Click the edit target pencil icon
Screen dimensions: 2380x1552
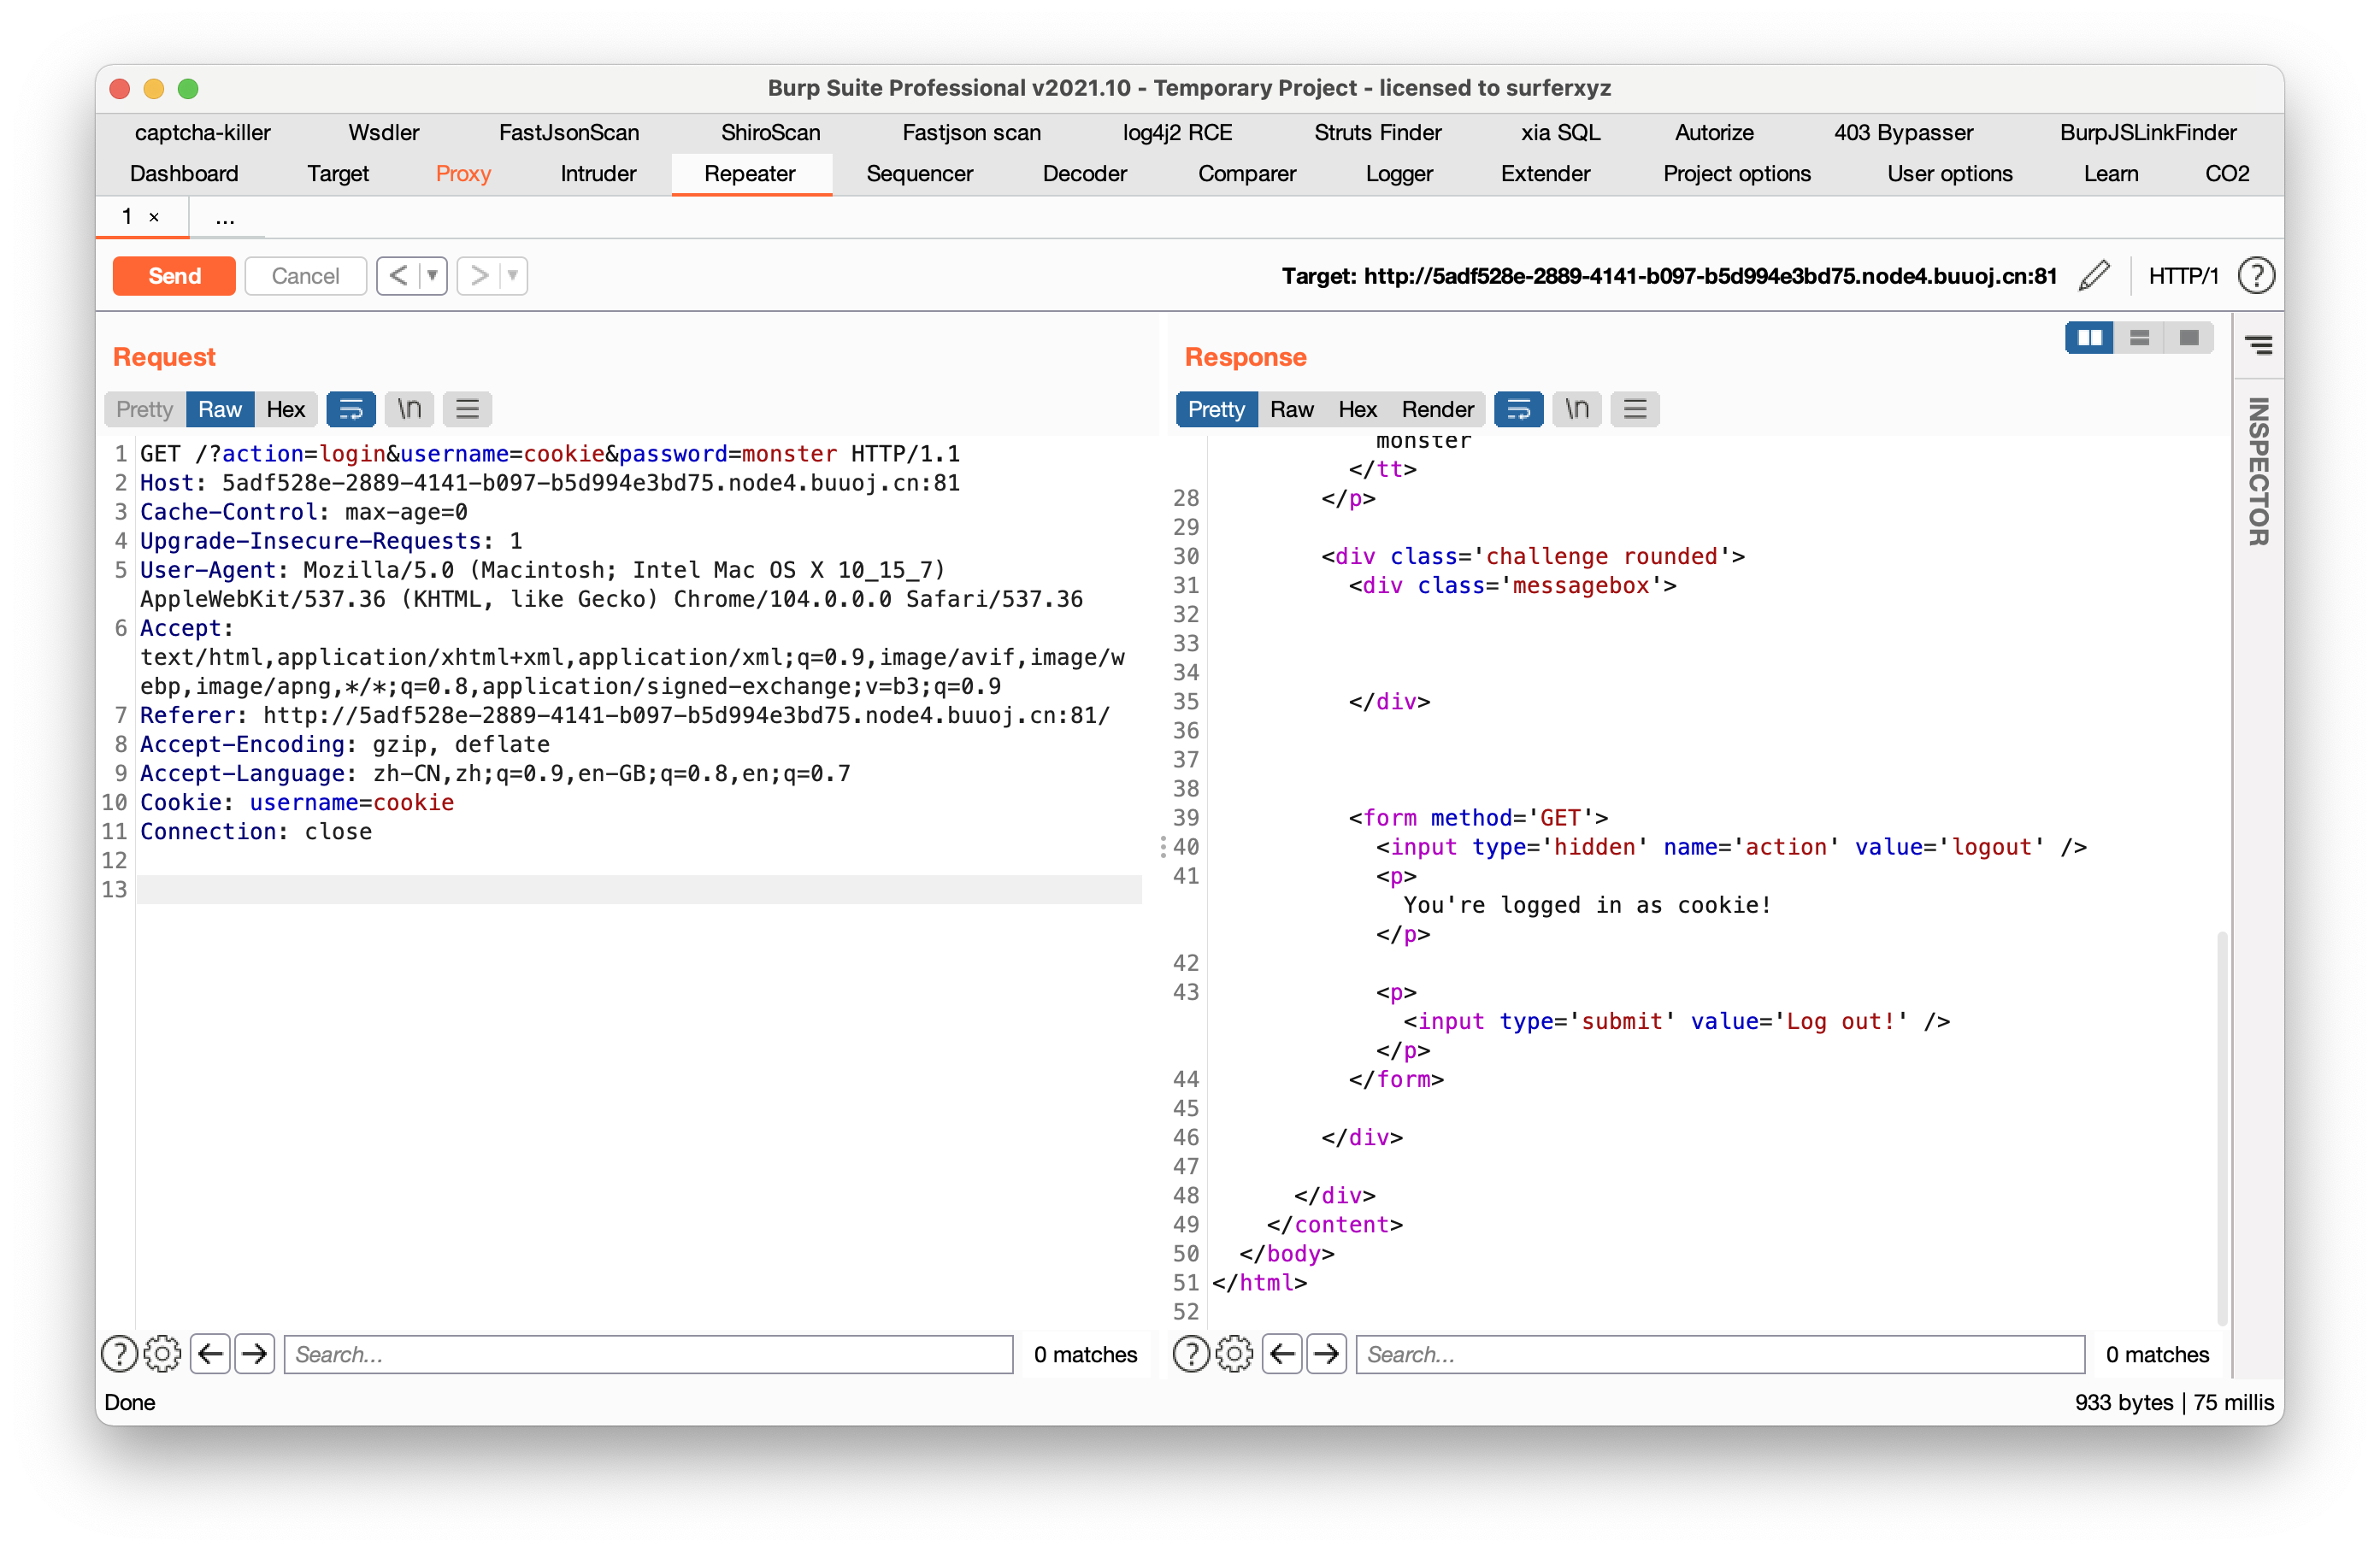pyautogui.click(x=2093, y=275)
